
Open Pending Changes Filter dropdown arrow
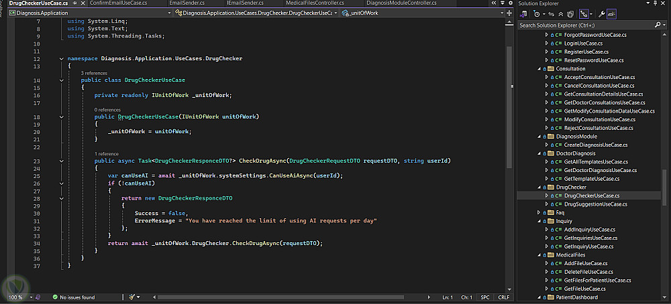click(544, 14)
